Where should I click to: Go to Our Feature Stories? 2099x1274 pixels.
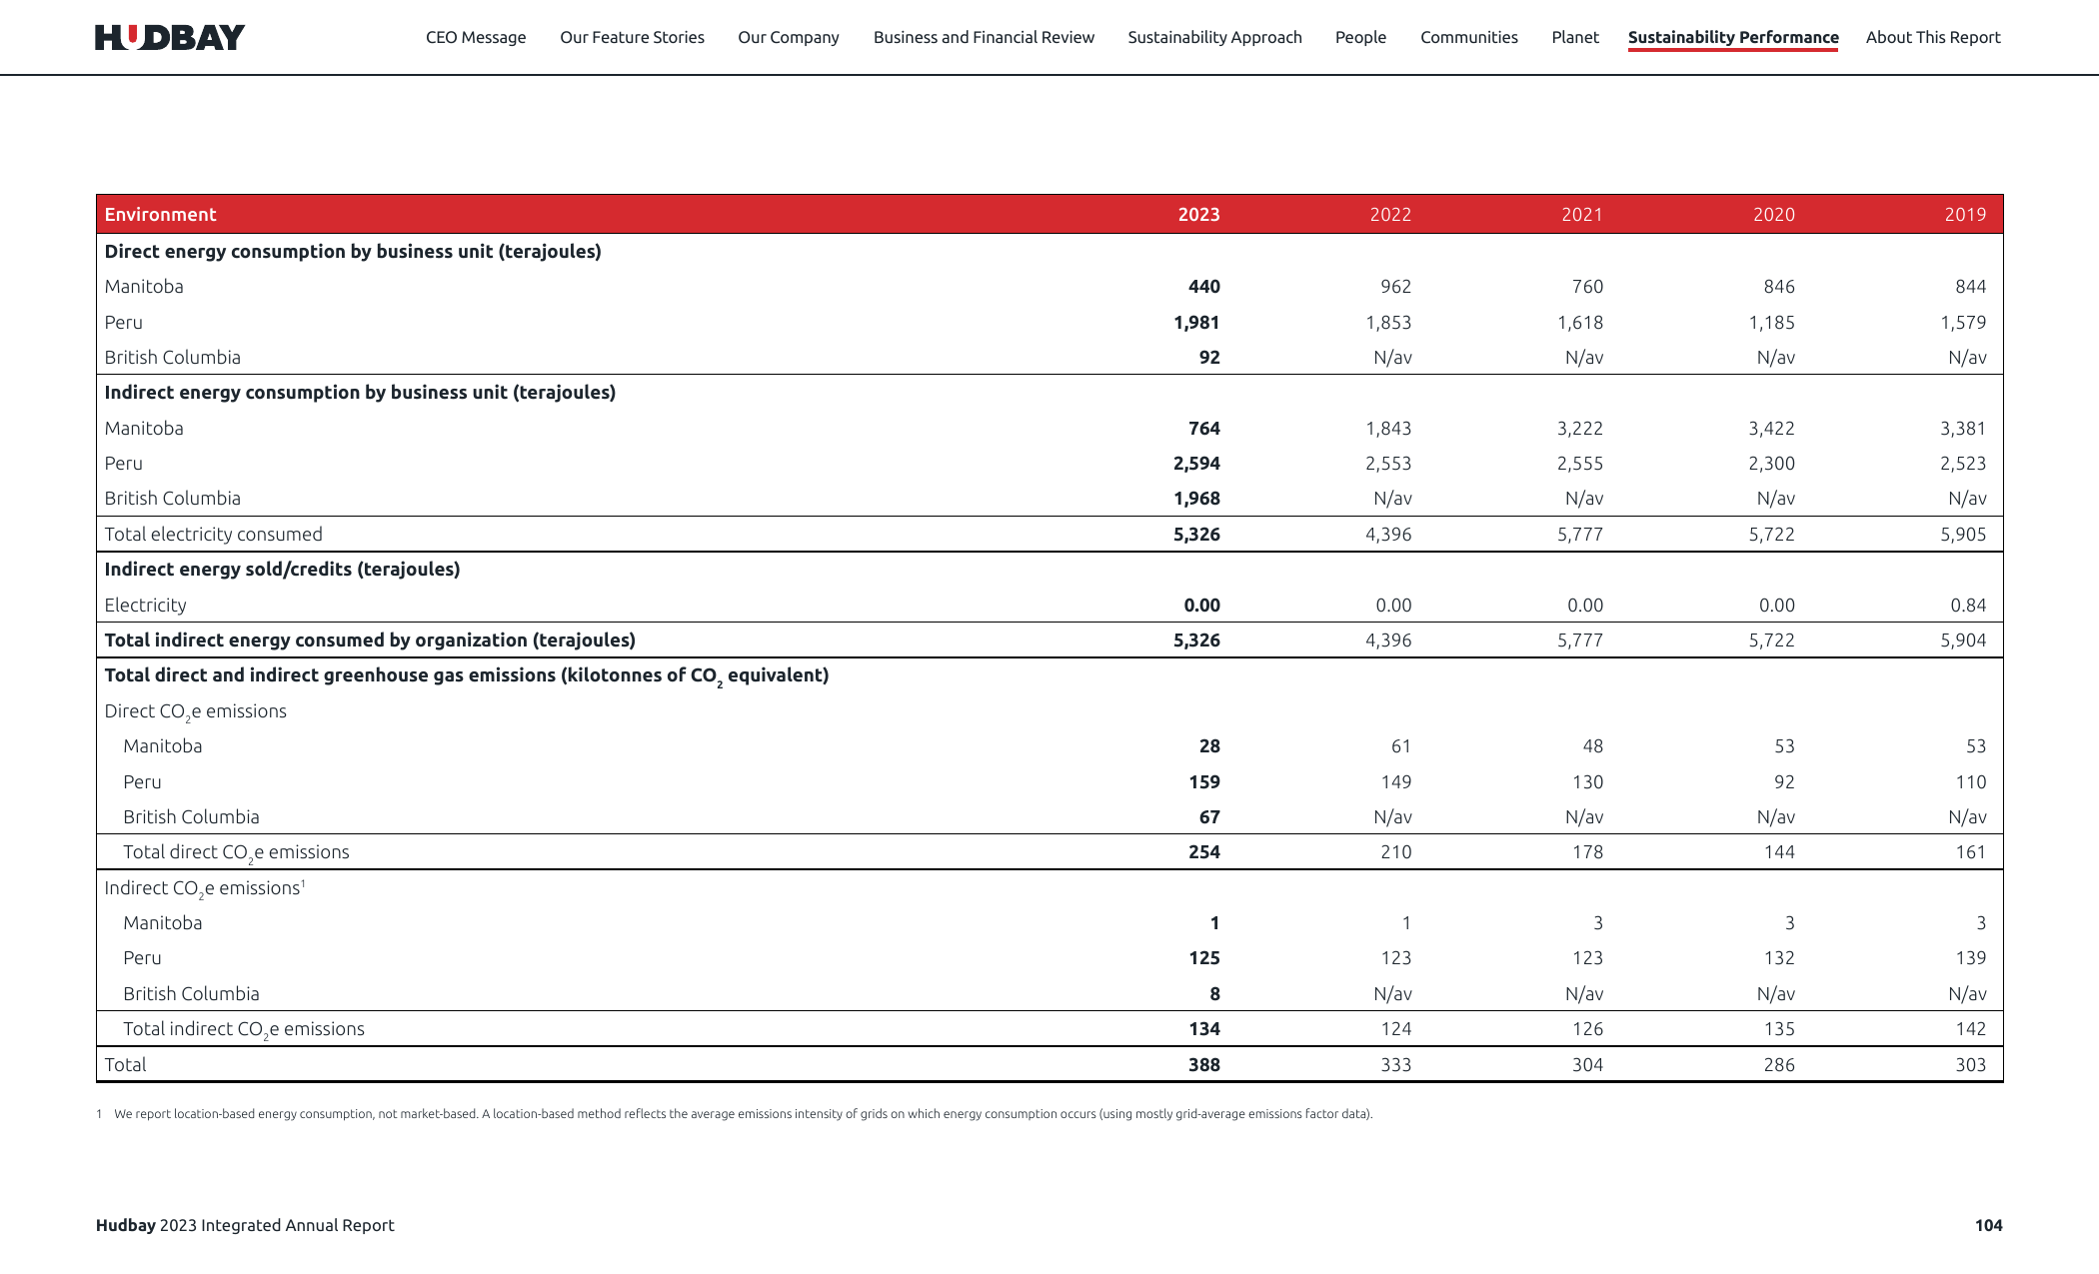[632, 37]
